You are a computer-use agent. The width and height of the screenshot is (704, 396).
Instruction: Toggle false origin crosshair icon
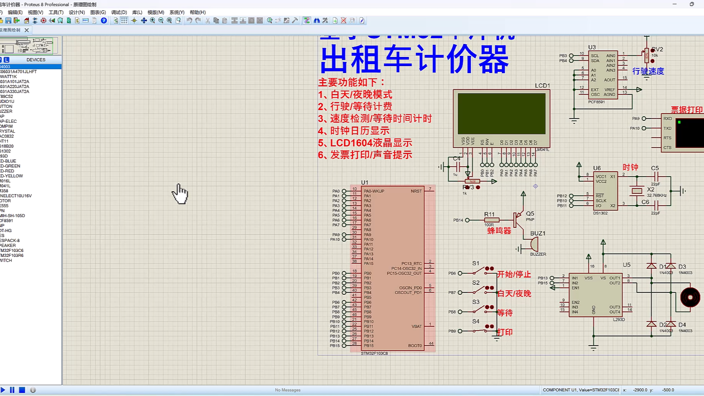(x=134, y=21)
